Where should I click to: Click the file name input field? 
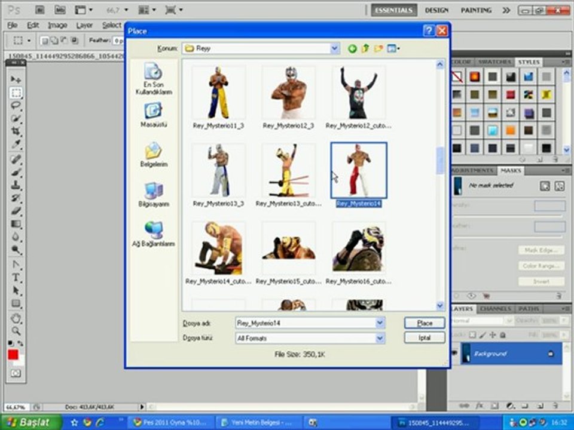pos(306,323)
